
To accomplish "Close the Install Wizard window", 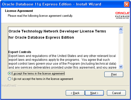I will point(127,4).
